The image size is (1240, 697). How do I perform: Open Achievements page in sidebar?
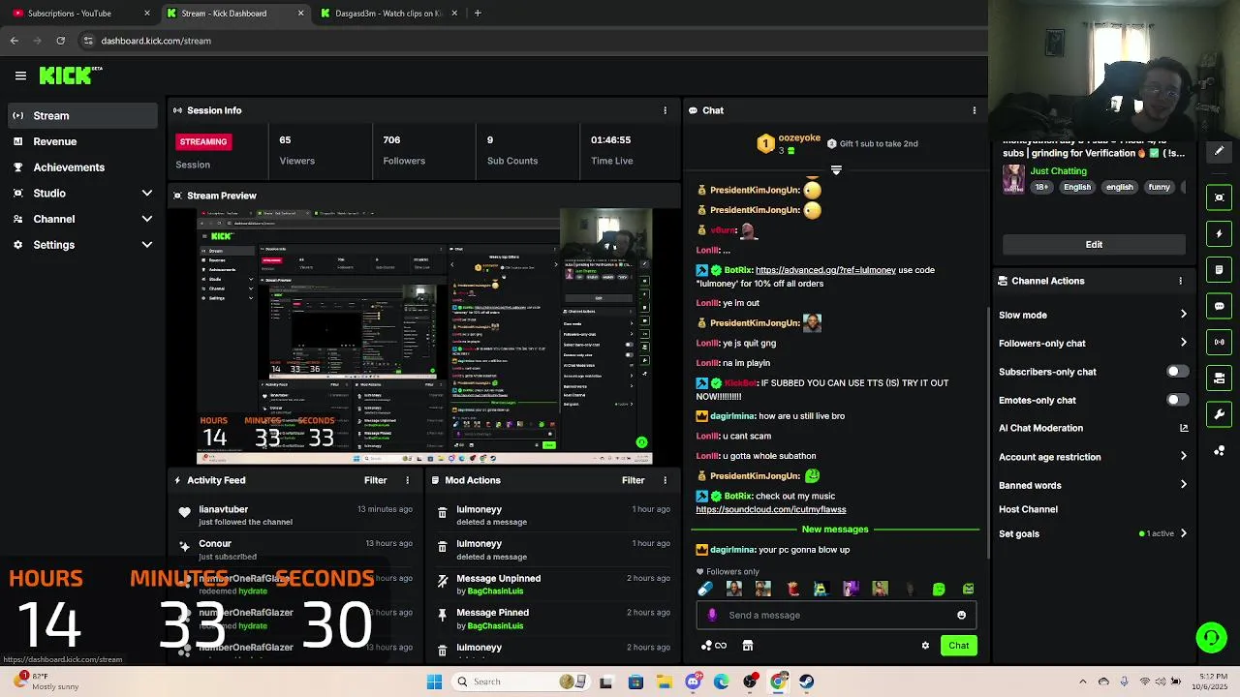tap(81, 167)
